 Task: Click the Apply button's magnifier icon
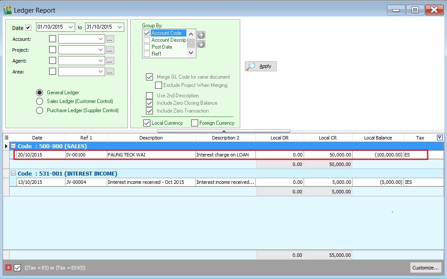point(251,66)
